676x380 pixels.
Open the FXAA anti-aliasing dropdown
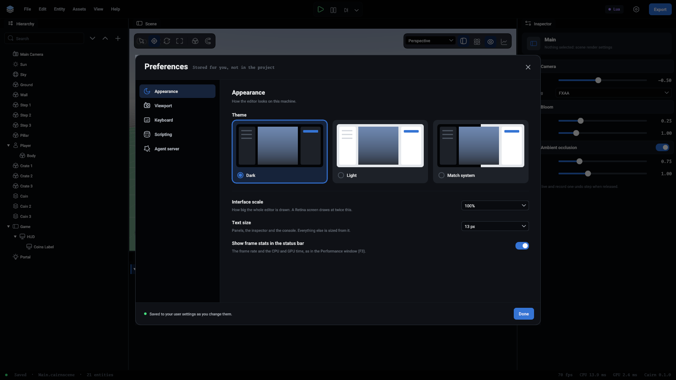tap(613, 93)
